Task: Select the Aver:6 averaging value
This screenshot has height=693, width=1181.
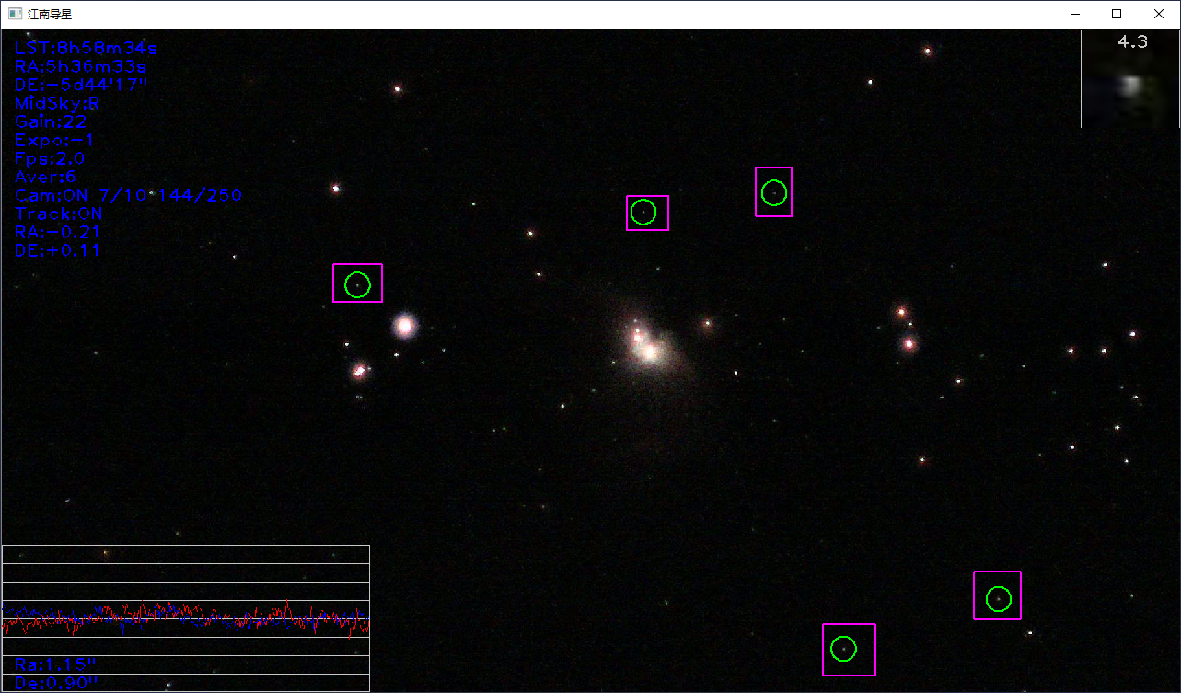Action: tap(45, 178)
